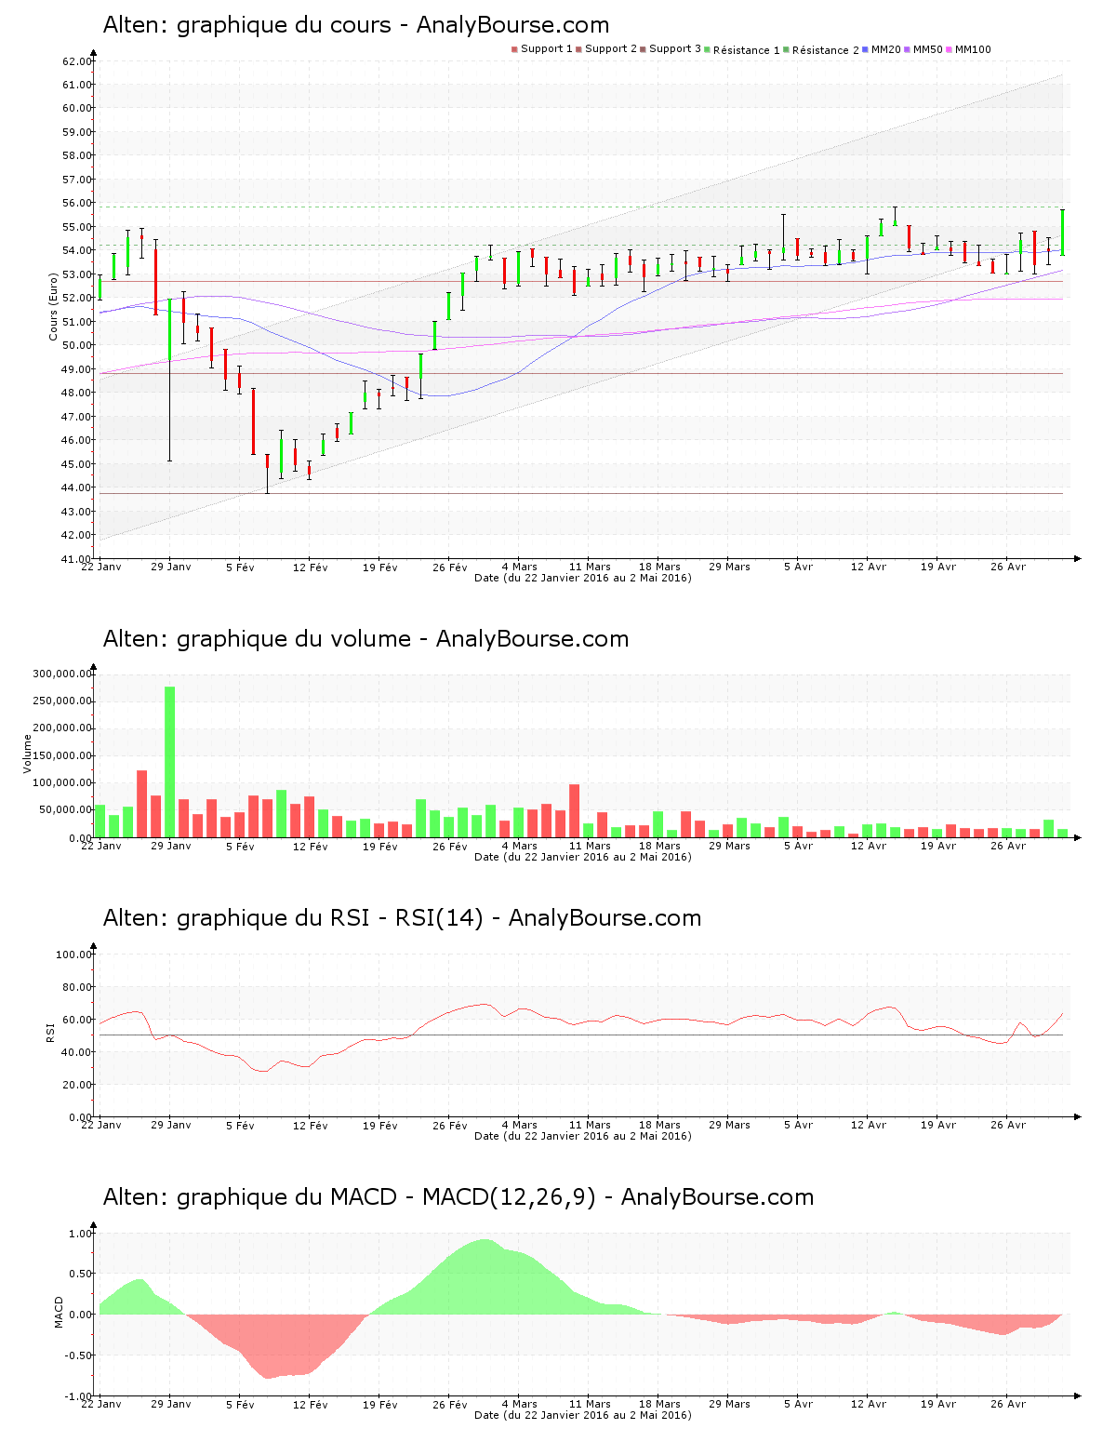Click the Date axis caption under MACD chart
The width and height of the screenshot is (1116, 1442).
click(583, 1415)
